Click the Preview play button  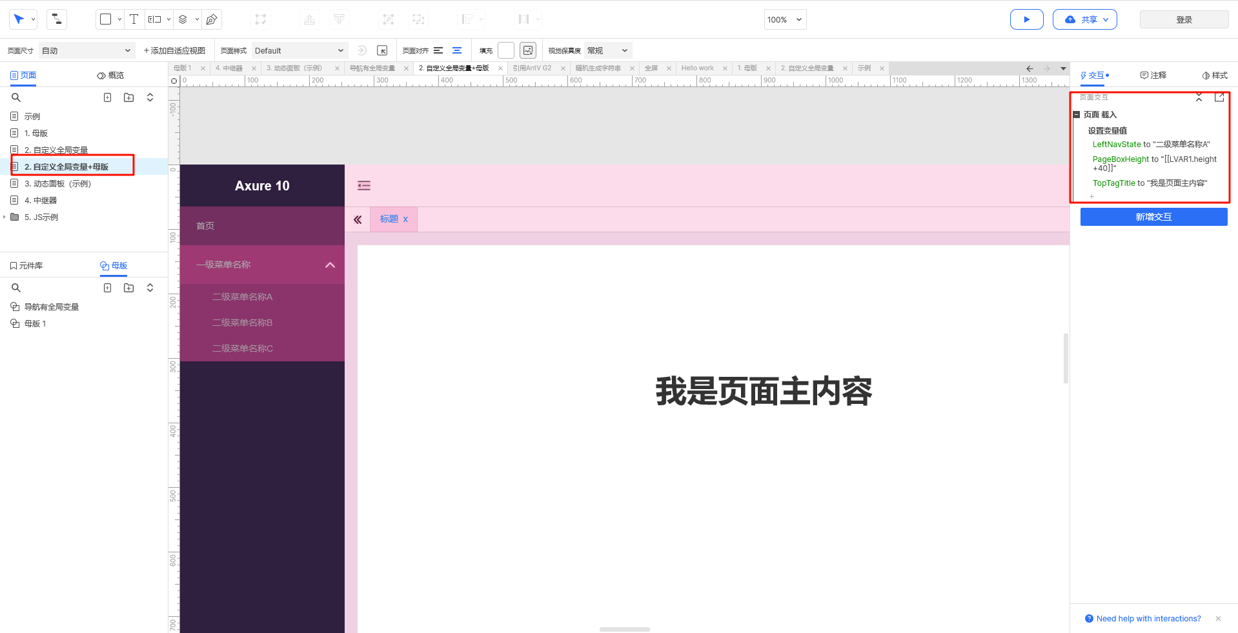(1026, 19)
